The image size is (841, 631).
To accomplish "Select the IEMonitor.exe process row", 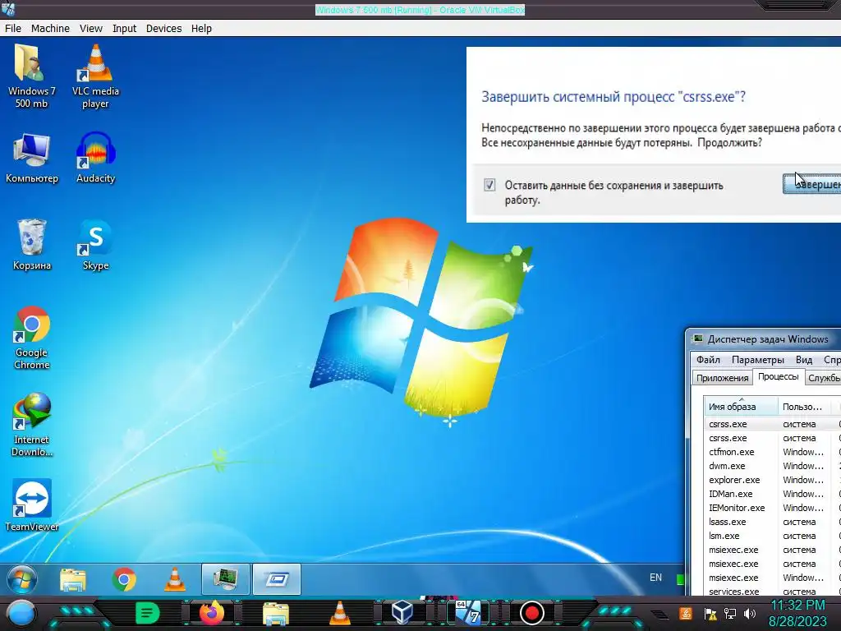I will [772, 508].
